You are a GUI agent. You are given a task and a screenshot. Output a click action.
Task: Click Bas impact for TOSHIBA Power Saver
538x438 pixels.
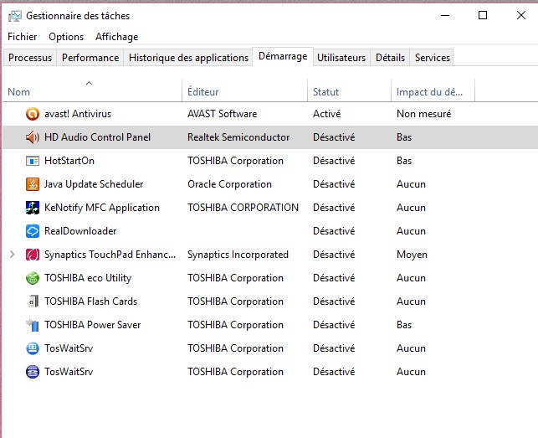coord(404,325)
